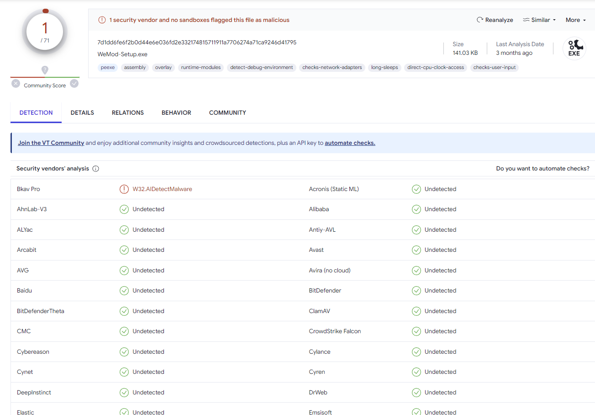This screenshot has width=595, height=415.
Task: Click the Acronis (Static ML) check icon
Action: click(x=416, y=189)
